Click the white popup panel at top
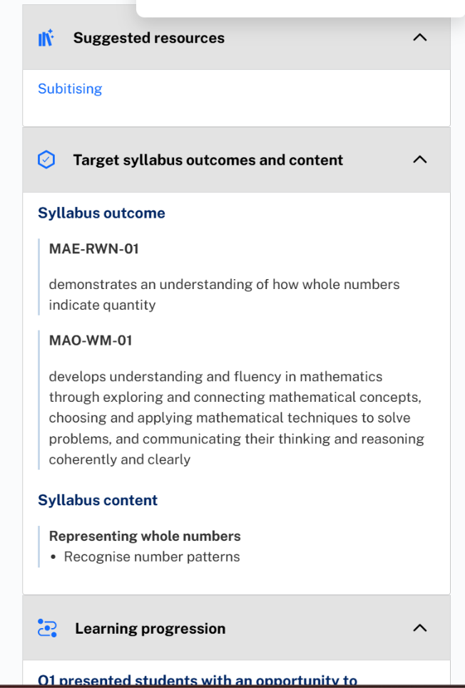 coord(300,9)
